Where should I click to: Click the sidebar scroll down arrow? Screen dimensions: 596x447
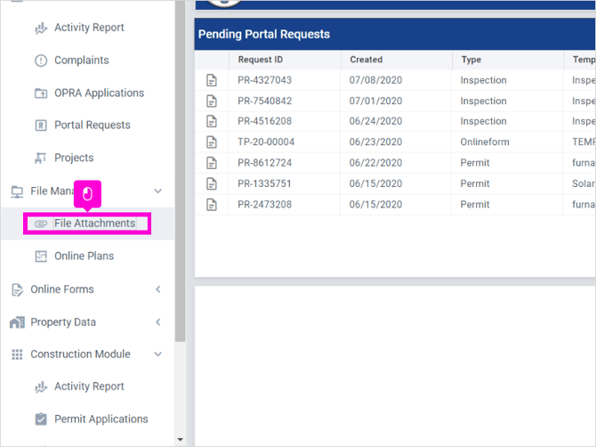click(181, 440)
